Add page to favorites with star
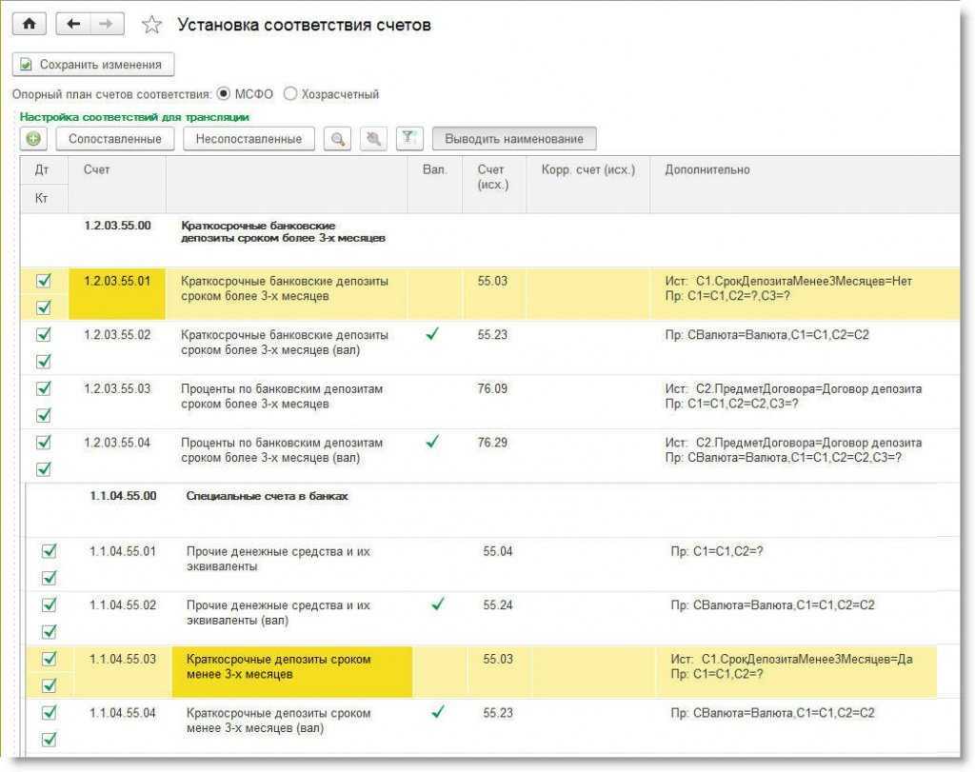The width and height of the screenshot is (975, 772). tap(150, 26)
